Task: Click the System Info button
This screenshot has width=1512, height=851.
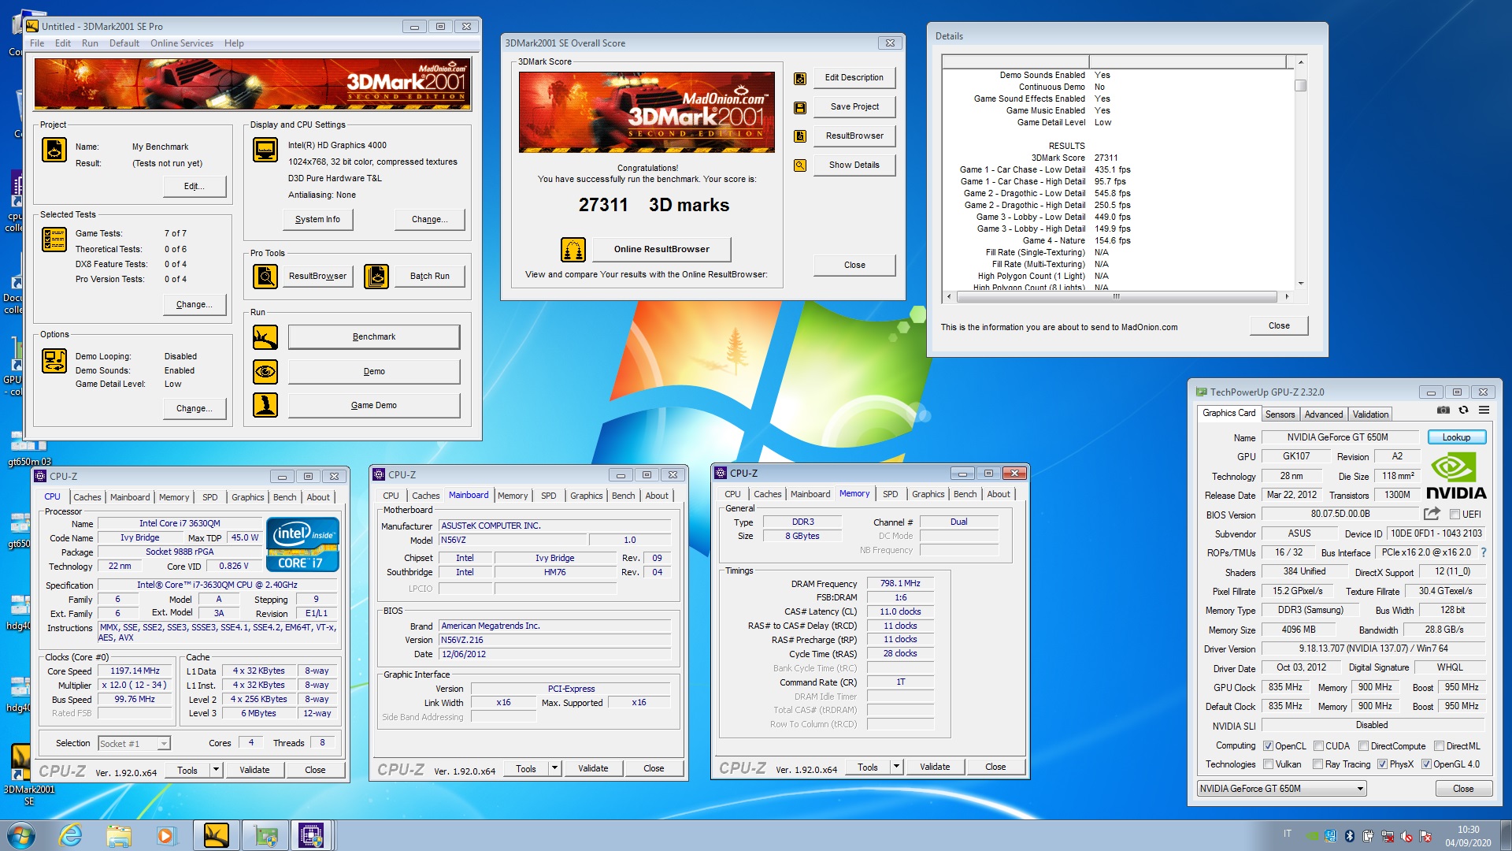Action: [317, 220]
